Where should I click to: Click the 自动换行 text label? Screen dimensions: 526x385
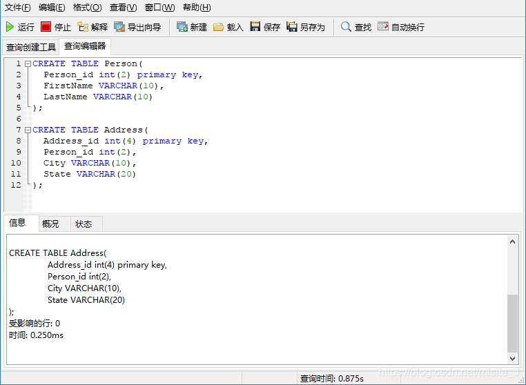point(408,27)
